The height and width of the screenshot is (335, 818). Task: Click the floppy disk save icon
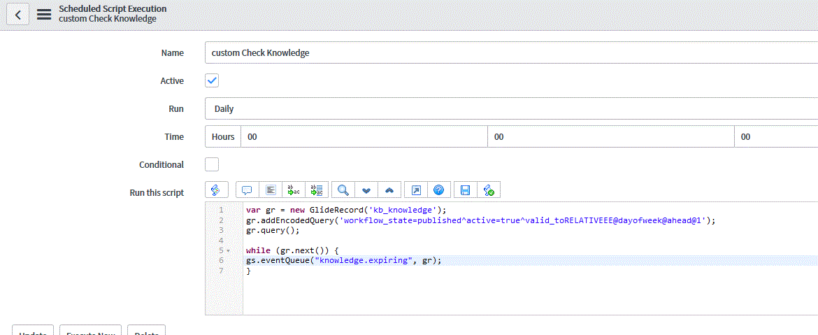point(465,190)
